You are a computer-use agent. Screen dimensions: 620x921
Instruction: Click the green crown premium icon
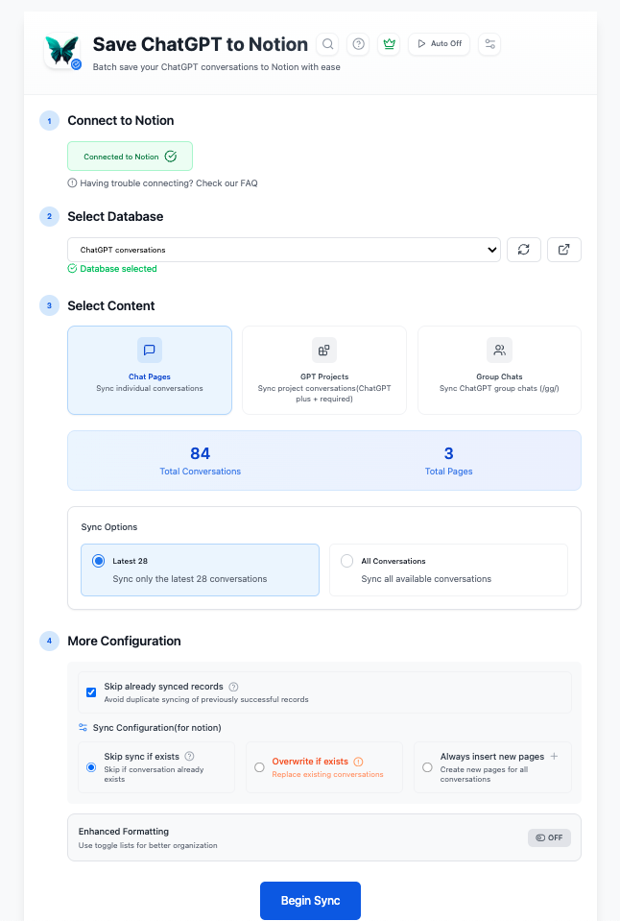point(389,44)
